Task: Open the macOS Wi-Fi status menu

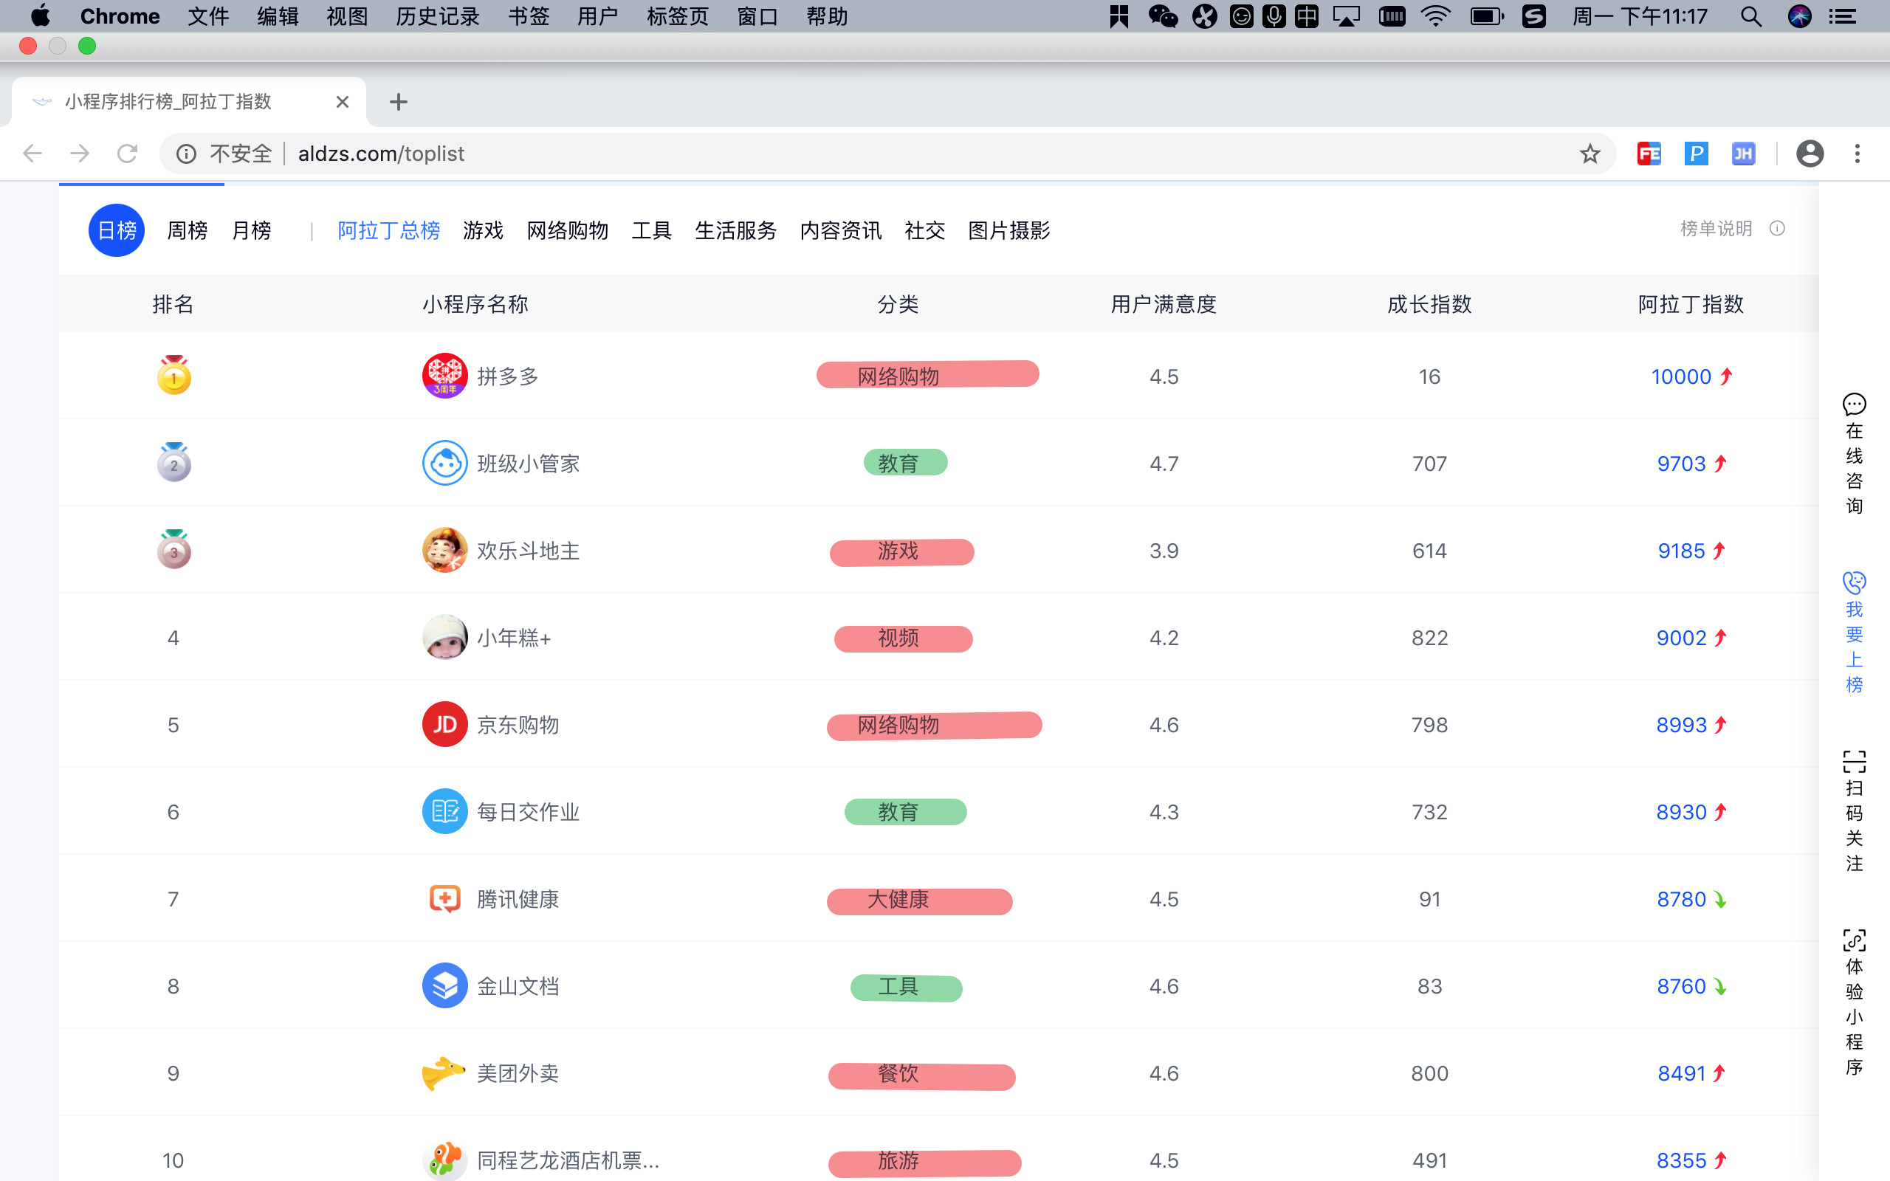Action: [x=1435, y=16]
